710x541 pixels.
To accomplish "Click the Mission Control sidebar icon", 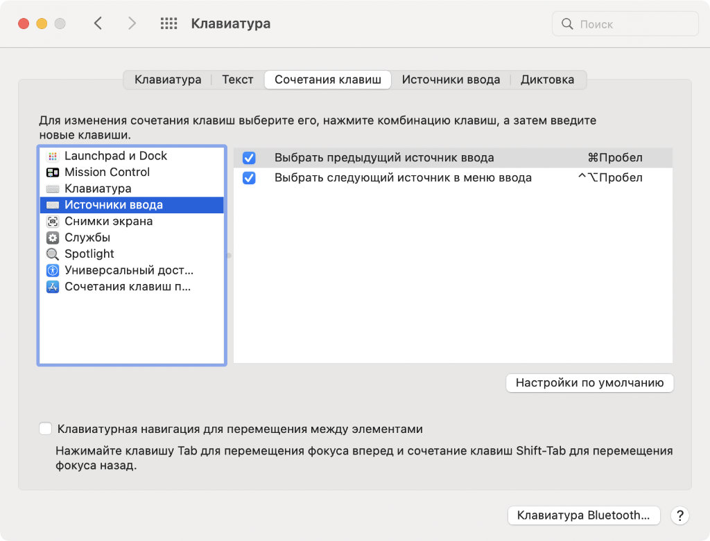I will (x=53, y=172).
